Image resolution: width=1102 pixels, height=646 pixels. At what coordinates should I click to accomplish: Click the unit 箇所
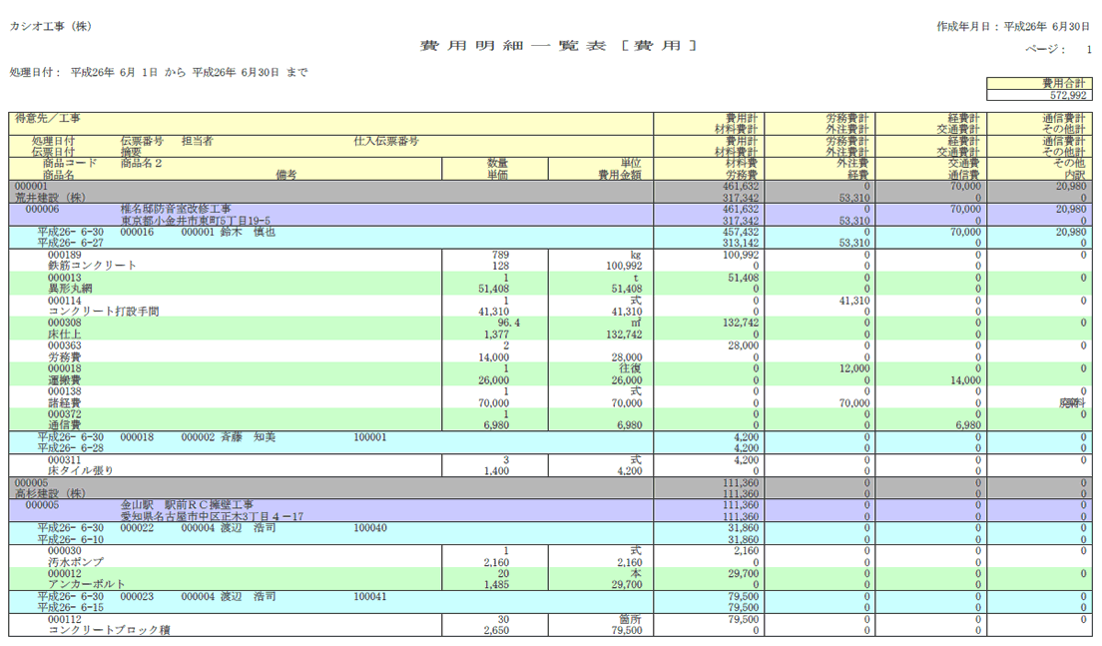click(631, 619)
